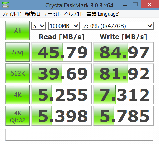Open the Z: drive selection dropdown

tap(118, 26)
